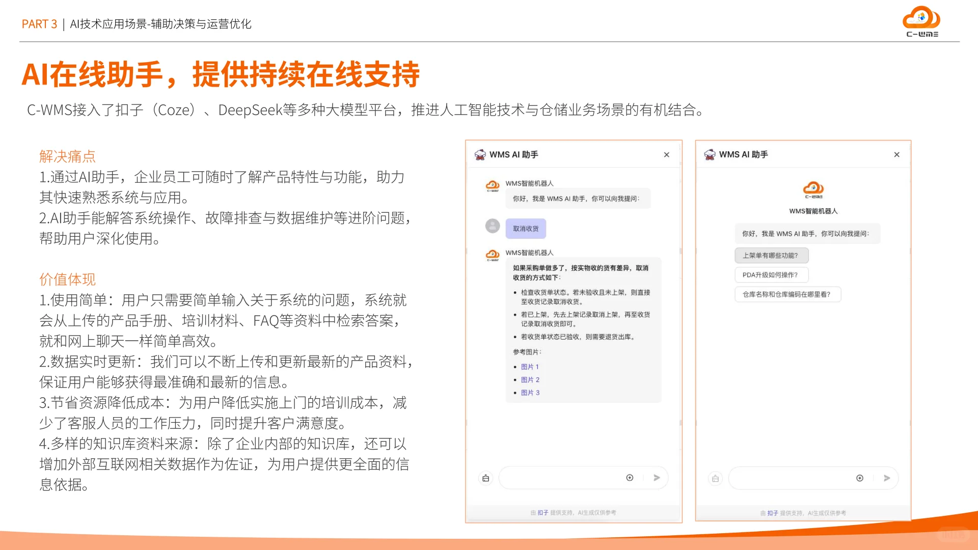Open the plus attachment icon in left chat input
The width and height of the screenshot is (978, 550).
click(630, 478)
